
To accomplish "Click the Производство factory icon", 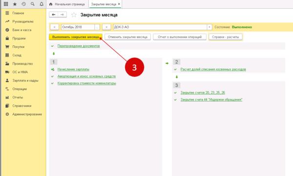I will click(x=7, y=64).
